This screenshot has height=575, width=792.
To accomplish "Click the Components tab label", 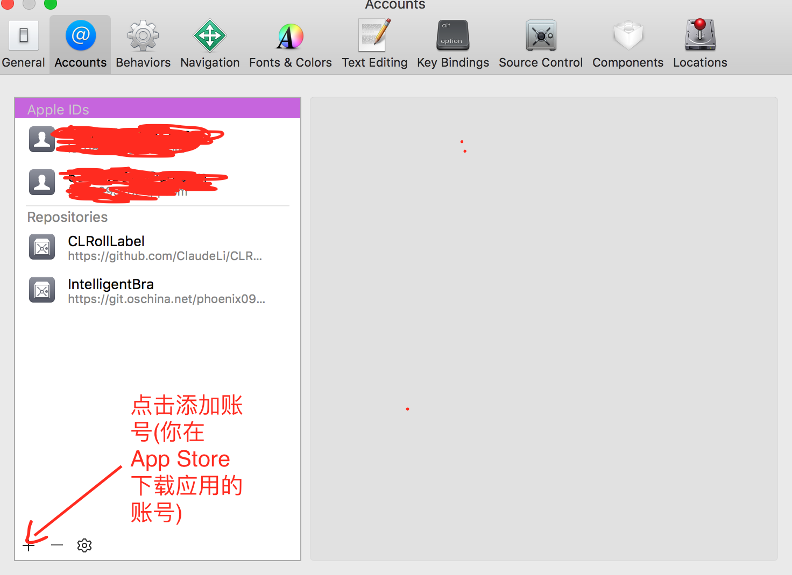I will click(628, 63).
